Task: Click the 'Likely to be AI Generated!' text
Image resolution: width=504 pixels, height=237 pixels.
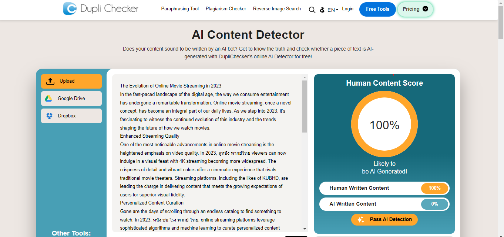Action: pyautogui.click(x=384, y=168)
